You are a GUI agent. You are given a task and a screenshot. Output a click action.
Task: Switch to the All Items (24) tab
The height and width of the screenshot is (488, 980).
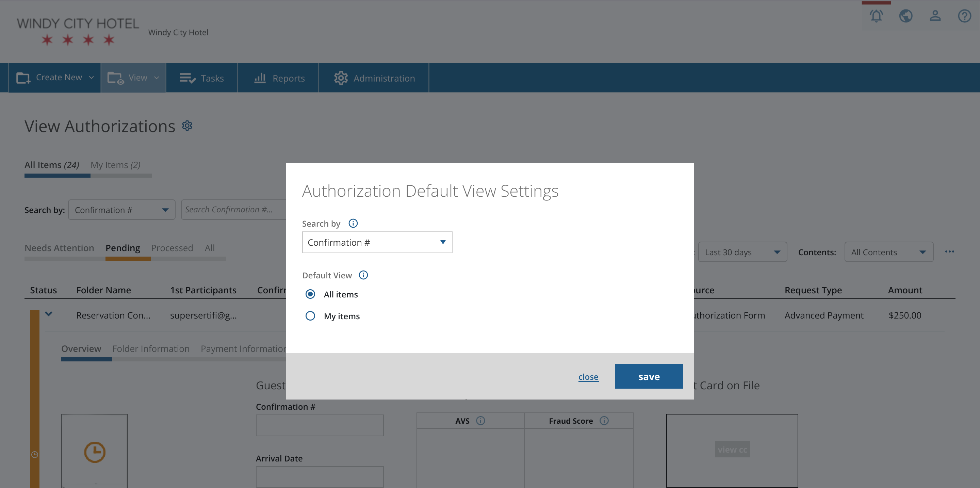(52, 165)
